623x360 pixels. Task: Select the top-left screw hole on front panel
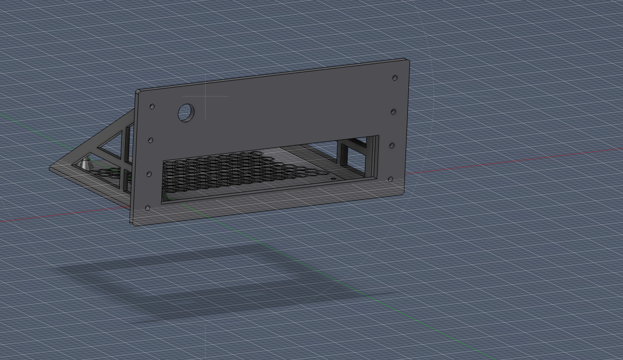[152, 106]
